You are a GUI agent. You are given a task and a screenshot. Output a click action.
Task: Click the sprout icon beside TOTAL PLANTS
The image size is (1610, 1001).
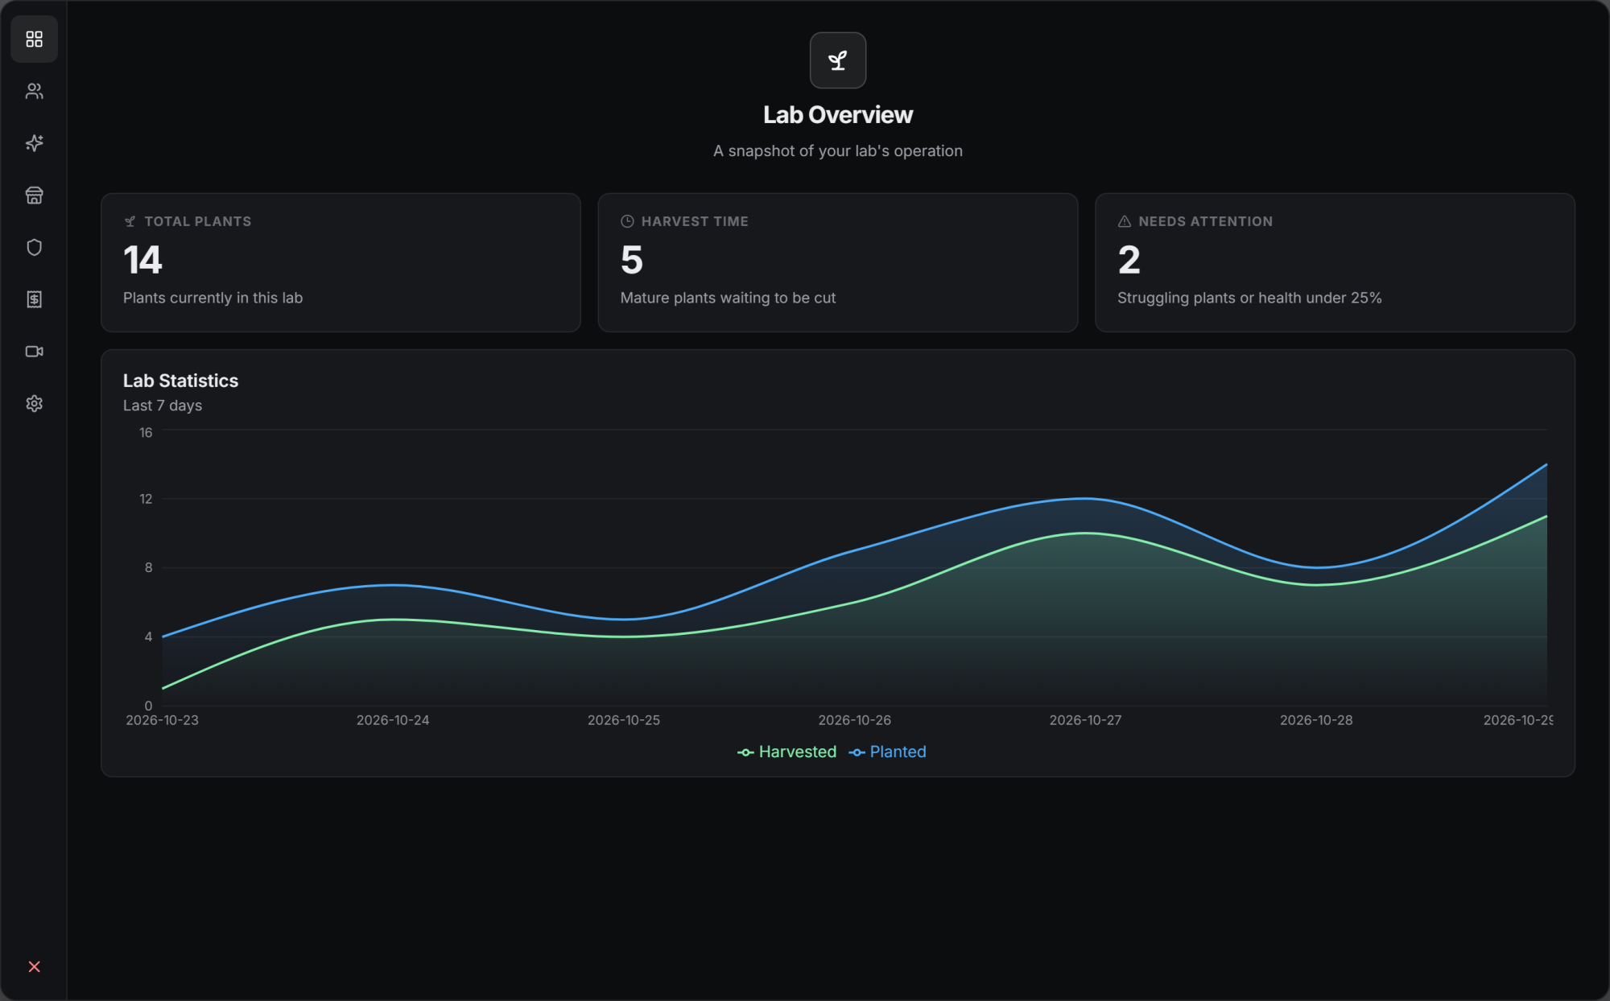pos(130,221)
